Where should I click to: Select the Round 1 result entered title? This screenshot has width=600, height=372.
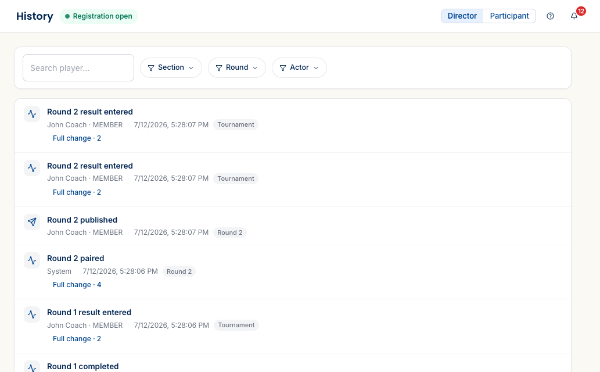click(89, 312)
